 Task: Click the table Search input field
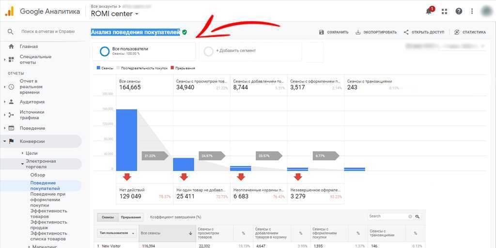(x=387, y=217)
